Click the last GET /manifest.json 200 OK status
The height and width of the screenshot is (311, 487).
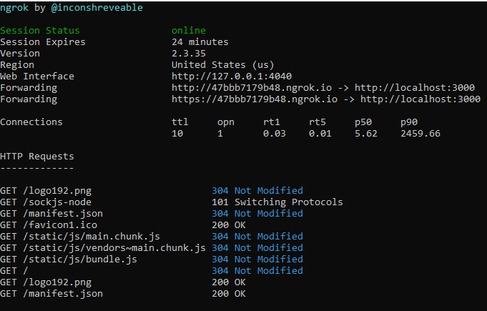(x=229, y=294)
